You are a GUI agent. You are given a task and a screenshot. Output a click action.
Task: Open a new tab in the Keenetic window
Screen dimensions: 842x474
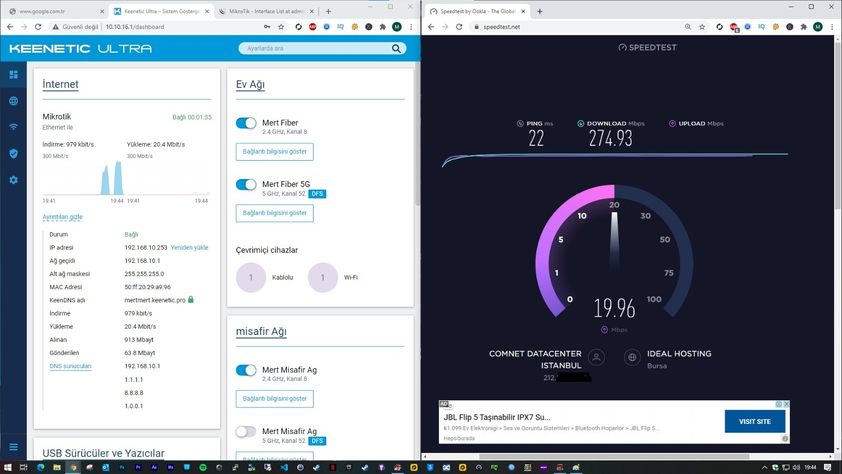[x=328, y=11]
